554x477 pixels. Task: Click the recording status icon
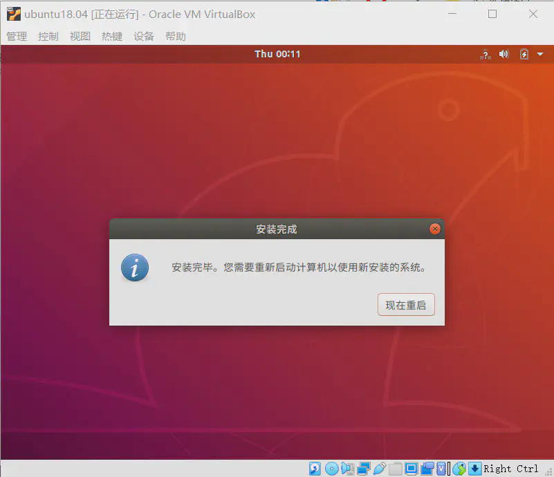click(x=427, y=469)
